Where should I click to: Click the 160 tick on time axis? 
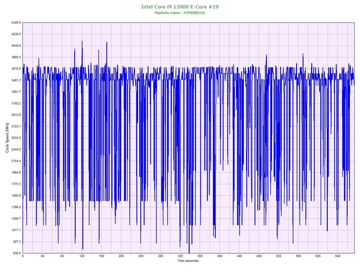101,256
